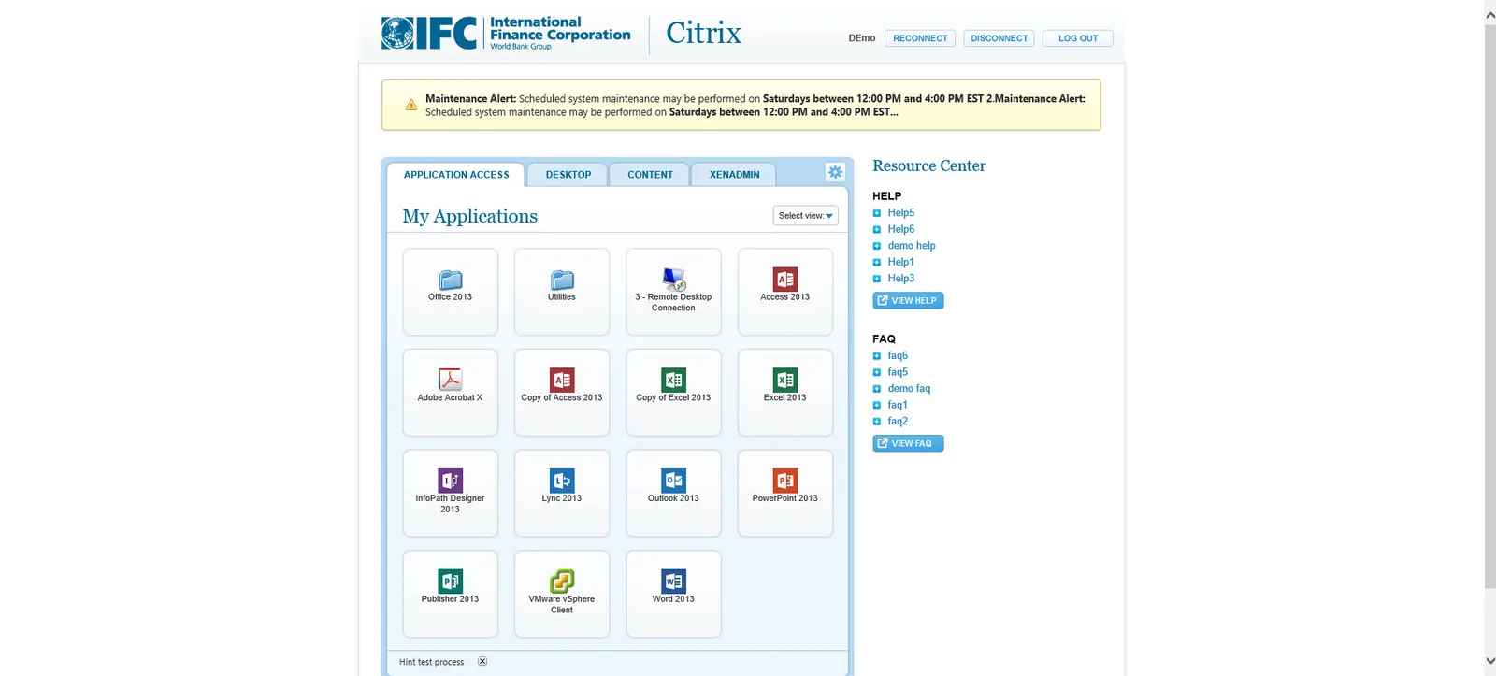Launch Excel 2013 application
The width and height of the screenshot is (1496, 676).
[785, 393]
